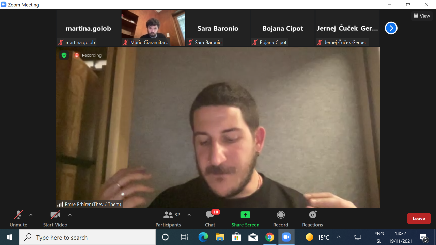Open weather widget showing 15°C
Image resolution: width=436 pixels, height=245 pixels.
pos(317,237)
